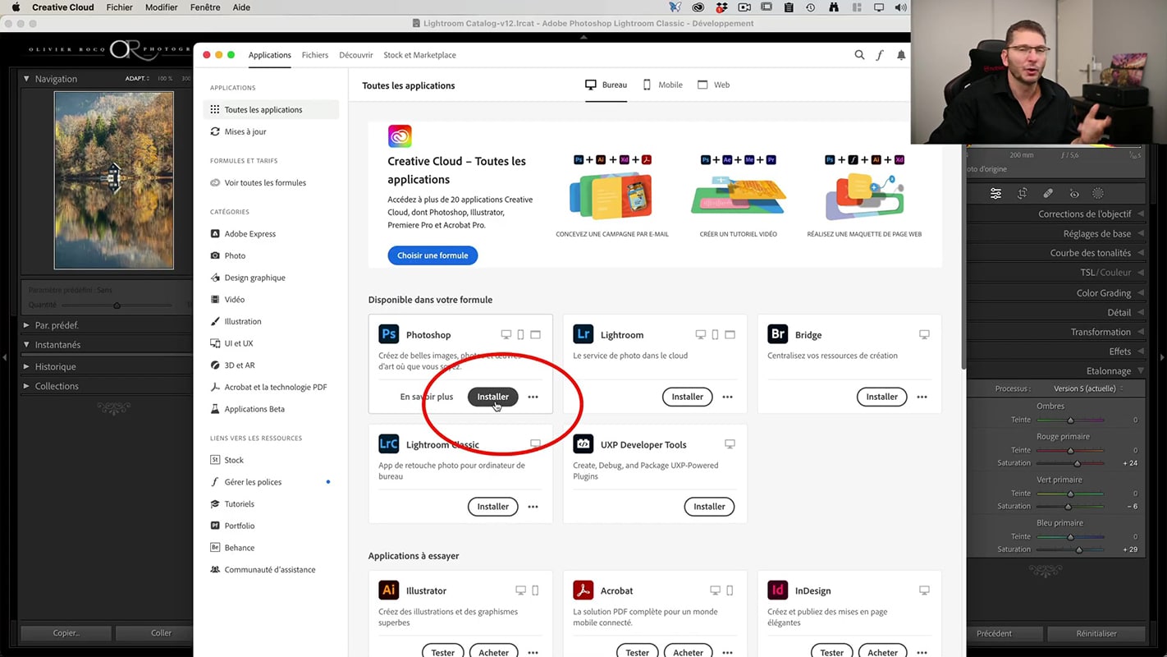This screenshot has width=1167, height=657.
Task: Click the Illustrator Ai app icon
Action: [x=389, y=590]
